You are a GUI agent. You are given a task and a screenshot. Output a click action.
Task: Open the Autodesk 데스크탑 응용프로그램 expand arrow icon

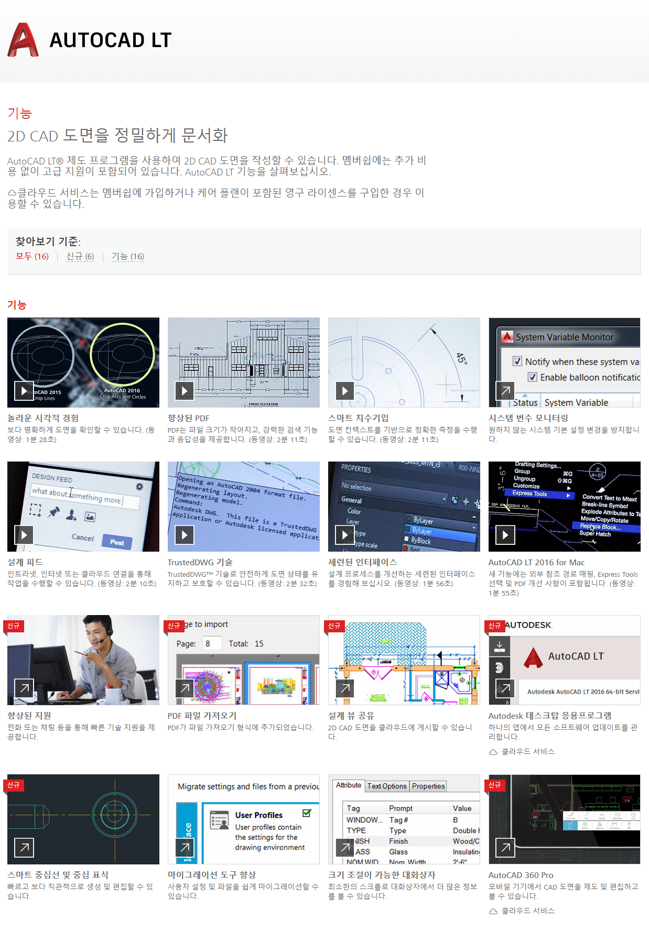coord(505,688)
